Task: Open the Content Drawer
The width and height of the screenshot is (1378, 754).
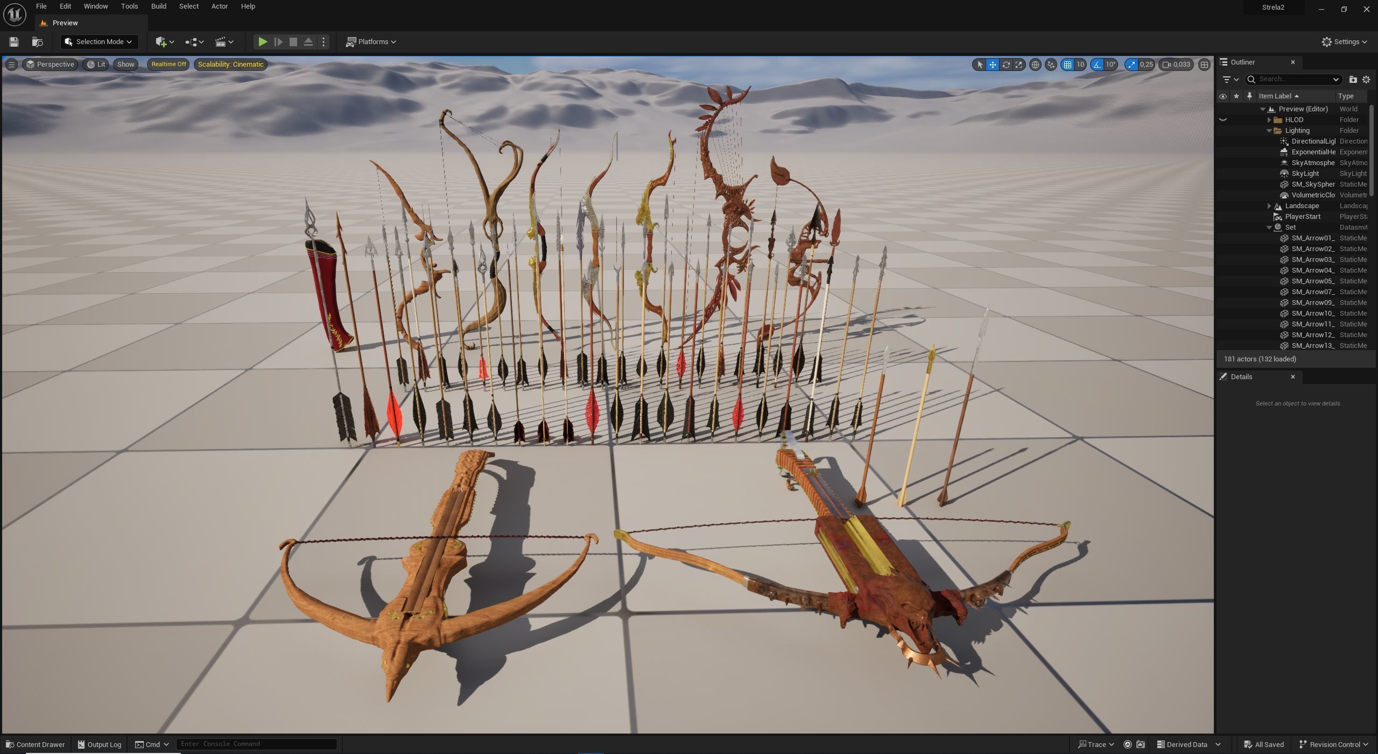Action: 35,744
